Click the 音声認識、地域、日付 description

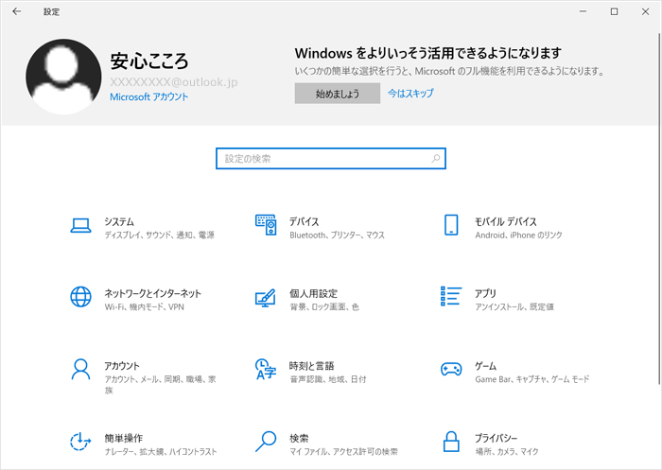[x=327, y=379]
